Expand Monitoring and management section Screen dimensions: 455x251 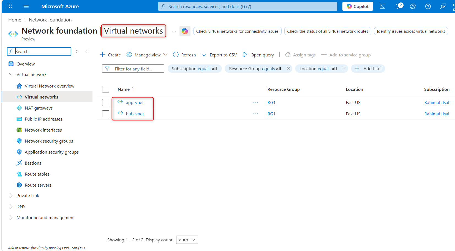[x=11, y=217]
